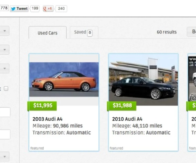Click the Google +1 button
Image resolution: width=196 pixels, height=163 pixels.
pos(48,8)
